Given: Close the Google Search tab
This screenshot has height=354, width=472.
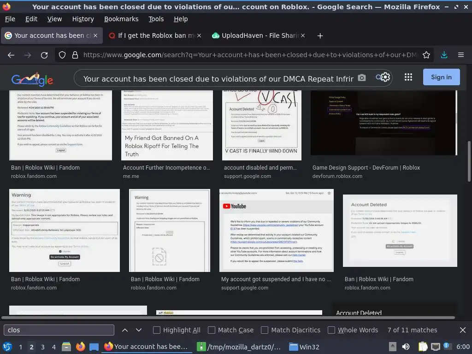Looking at the screenshot, I should point(95,35).
